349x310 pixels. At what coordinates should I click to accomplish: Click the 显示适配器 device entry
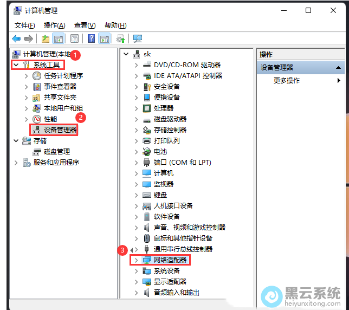170,282
